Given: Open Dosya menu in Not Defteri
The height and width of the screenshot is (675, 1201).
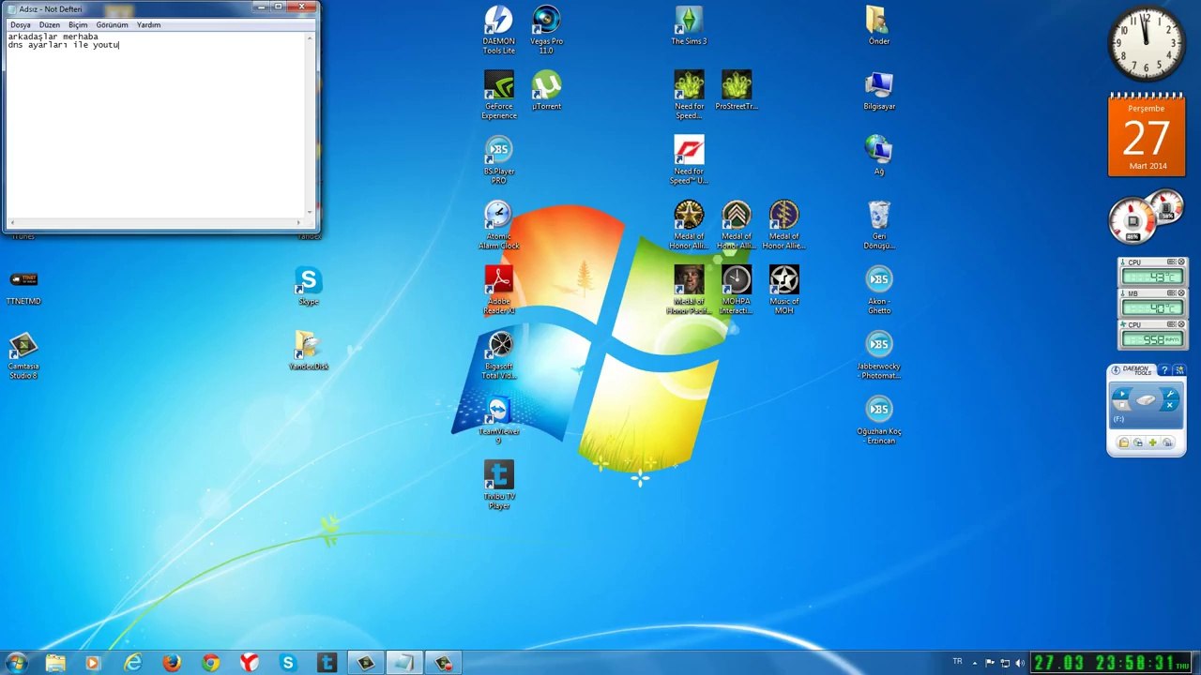Looking at the screenshot, I should coord(20,24).
